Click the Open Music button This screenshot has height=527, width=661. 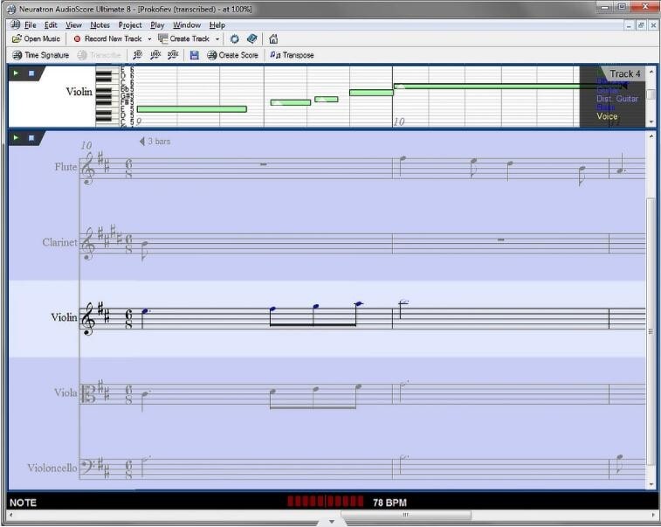coord(37,38)
